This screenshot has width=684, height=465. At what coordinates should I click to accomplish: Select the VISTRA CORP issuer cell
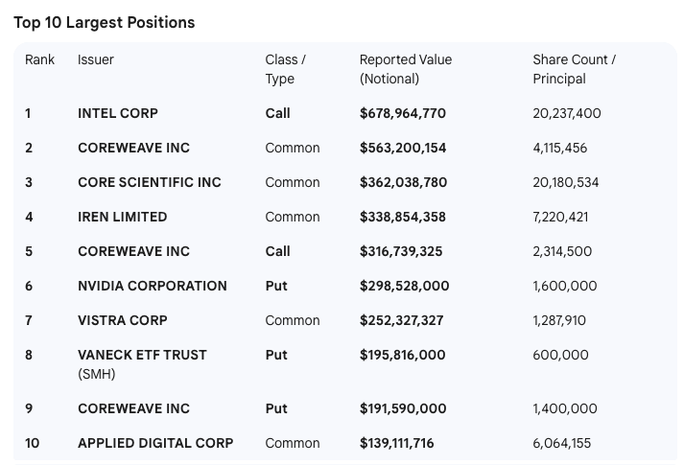(122, 320)
